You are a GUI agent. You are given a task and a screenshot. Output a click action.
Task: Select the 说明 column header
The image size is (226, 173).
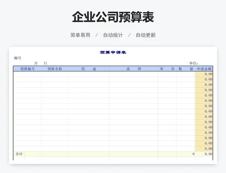[x=134, y=69]
